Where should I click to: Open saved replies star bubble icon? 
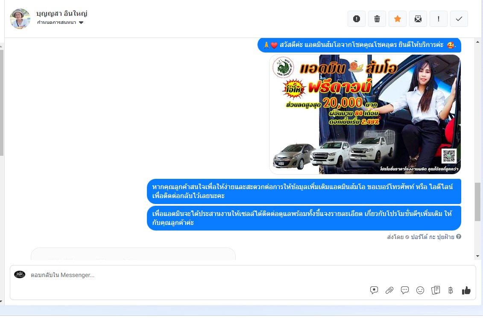tap(374, 290)
